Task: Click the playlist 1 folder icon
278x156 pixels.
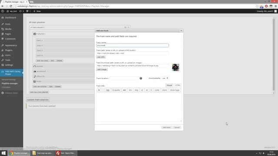Action: [35, 34]
